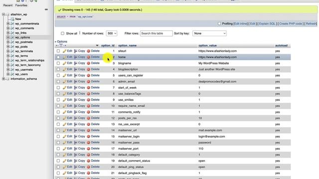Screen dimensions: 319x179
Task: Click Copy icon for users_can_register row
Action: [x=75, y=75]
